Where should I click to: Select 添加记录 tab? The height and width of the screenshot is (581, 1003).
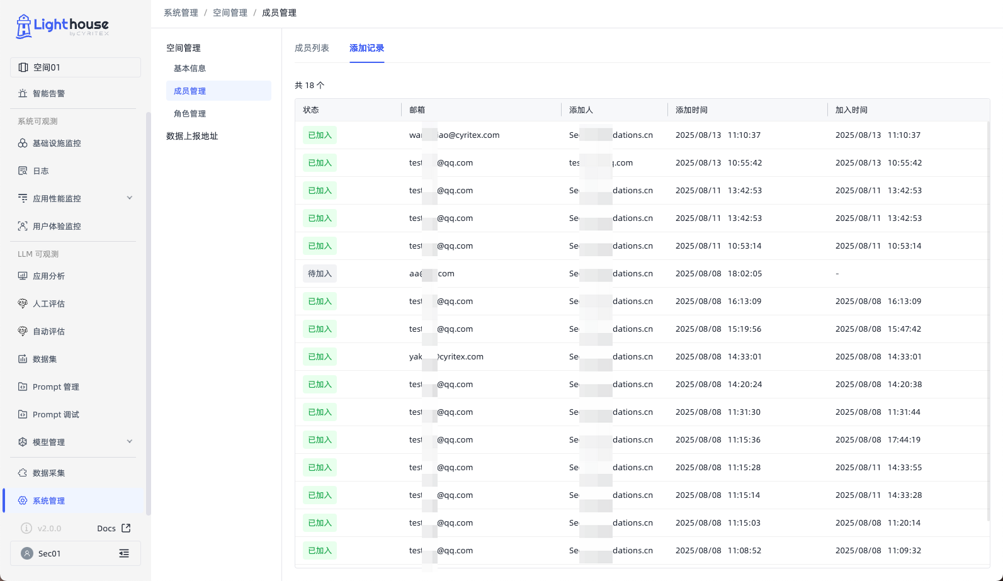pos(366,48)
